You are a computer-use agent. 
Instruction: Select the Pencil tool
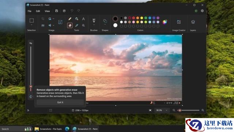coord(70,19)
